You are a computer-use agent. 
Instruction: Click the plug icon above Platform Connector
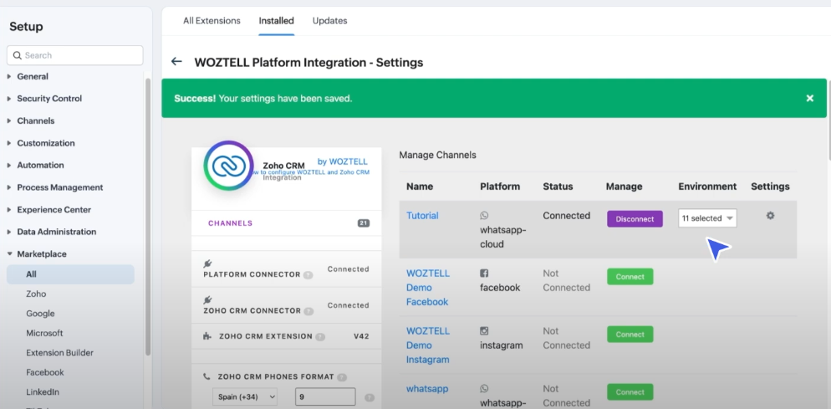[207, 263]
